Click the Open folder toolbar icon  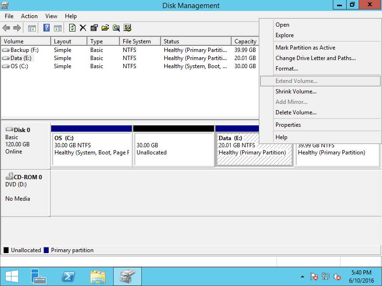click(x=105, y=28)
